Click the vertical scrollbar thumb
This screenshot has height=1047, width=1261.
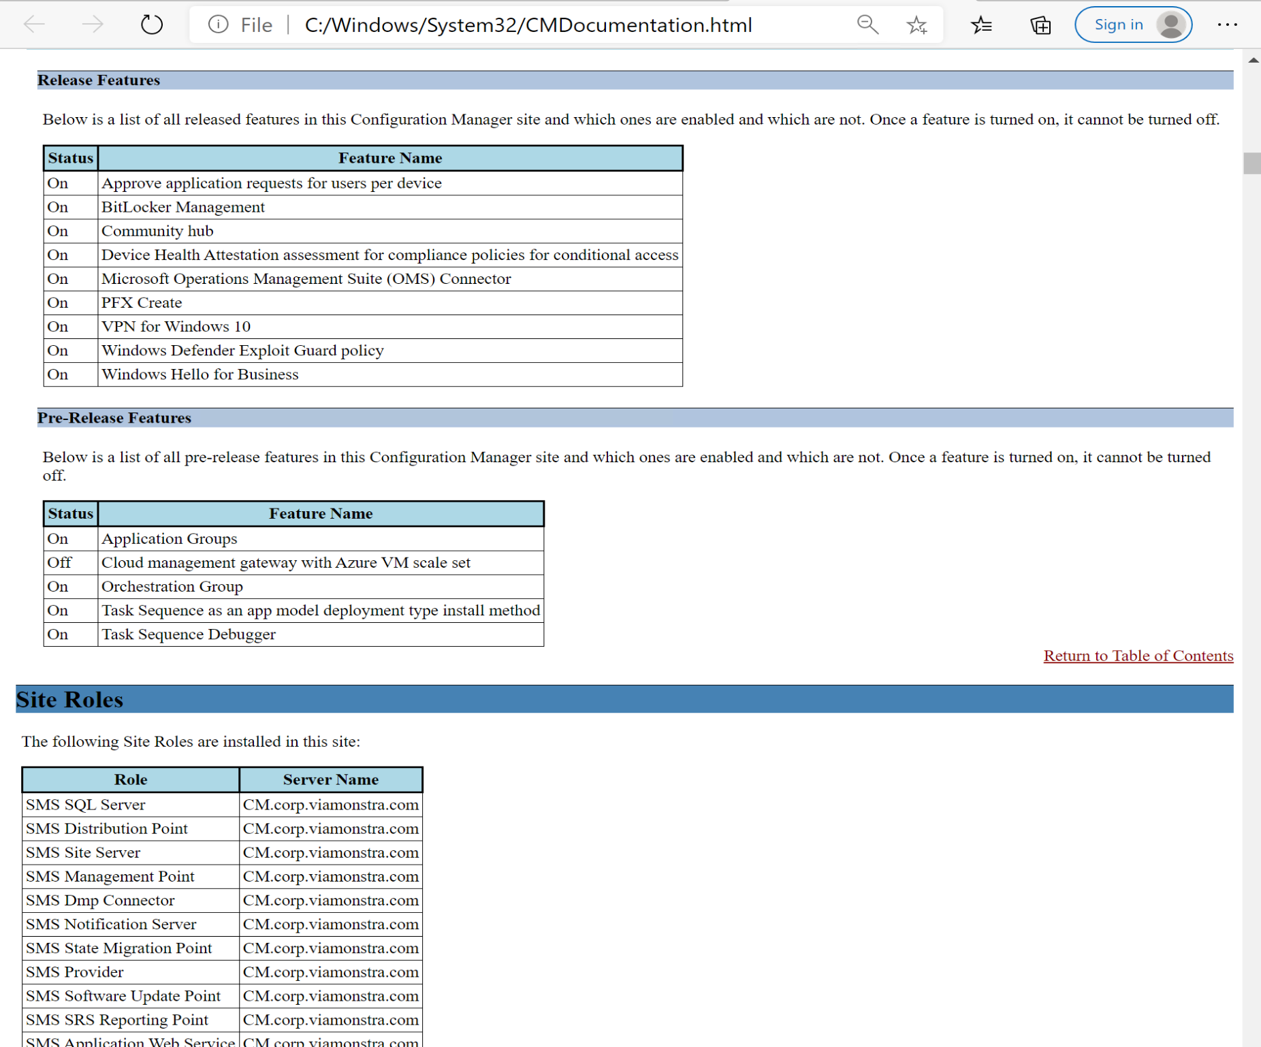pos(1253,163)
